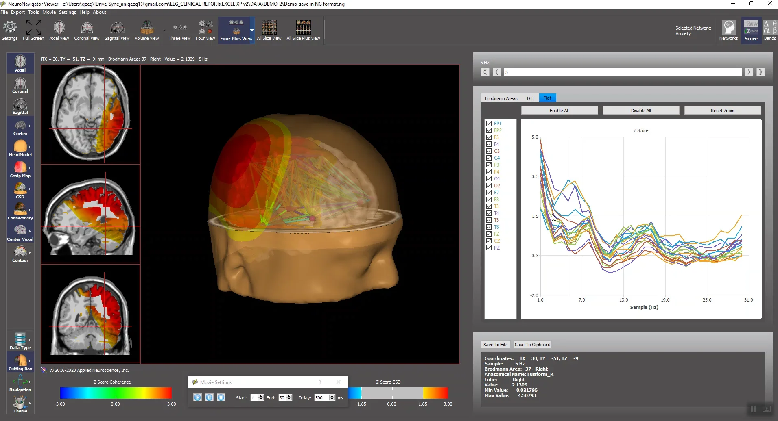
Task: Open the All Slice View display
Action: [x=269, y=28]
